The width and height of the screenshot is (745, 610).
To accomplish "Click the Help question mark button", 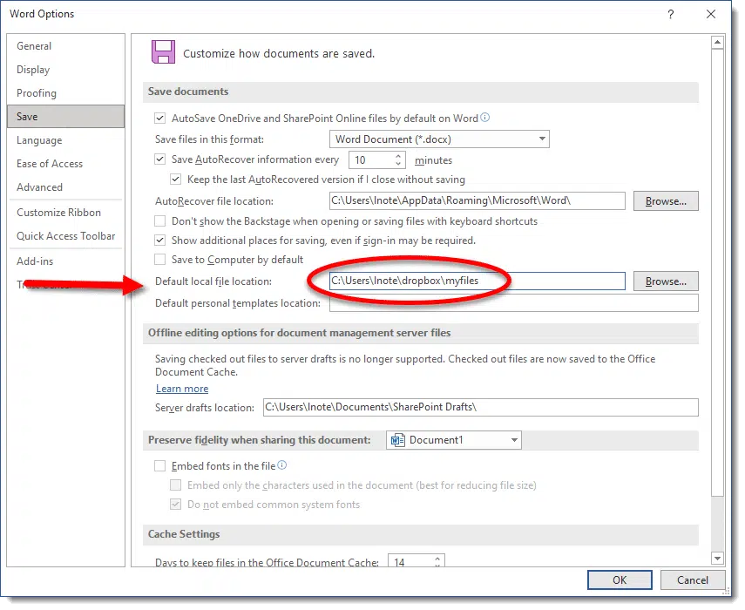I will coord(670,14).
